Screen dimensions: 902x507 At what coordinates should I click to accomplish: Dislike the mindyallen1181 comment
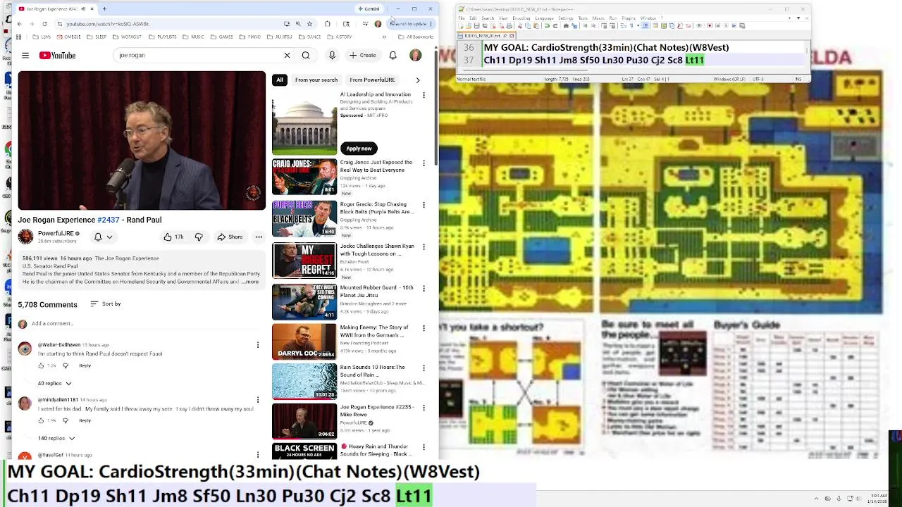point(66,420)
